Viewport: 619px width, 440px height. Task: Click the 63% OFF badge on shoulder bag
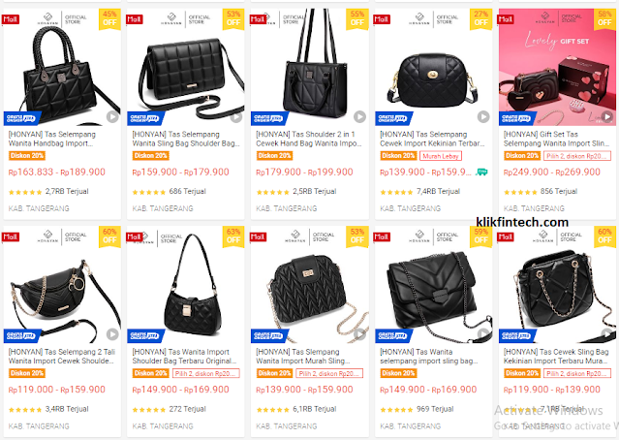click(x=233, y=236)
